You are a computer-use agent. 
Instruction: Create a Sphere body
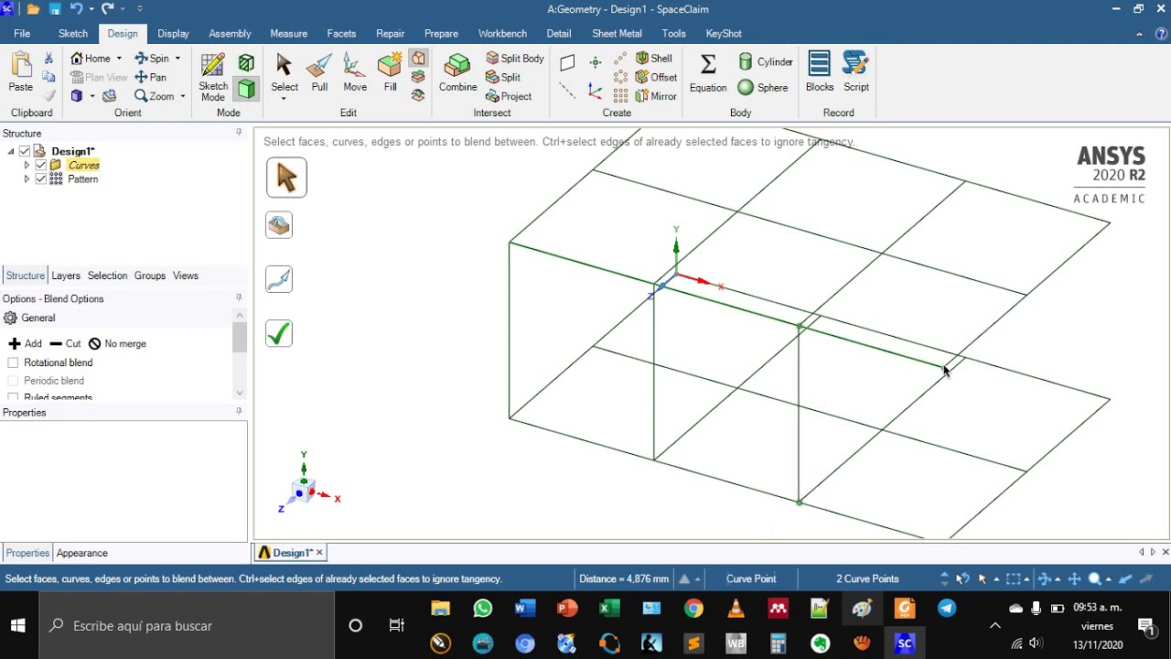pos(763,88)
